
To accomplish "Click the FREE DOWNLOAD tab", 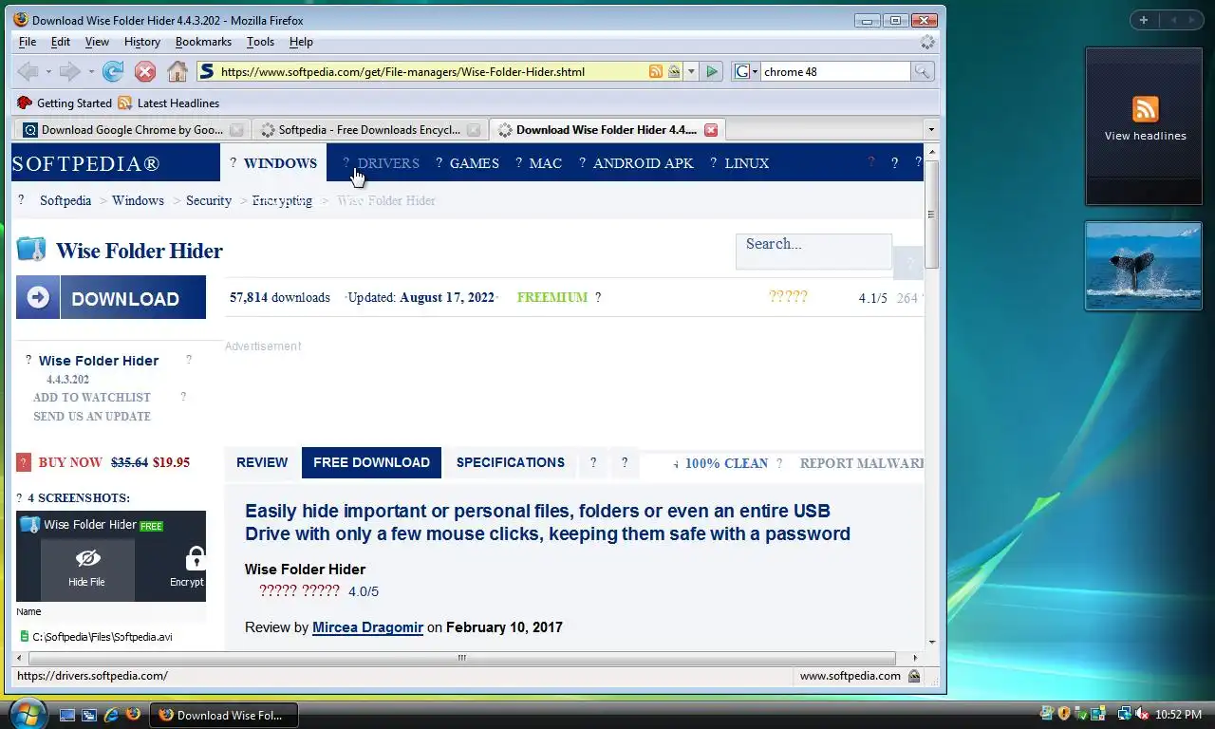I will [x=371, y=462].
